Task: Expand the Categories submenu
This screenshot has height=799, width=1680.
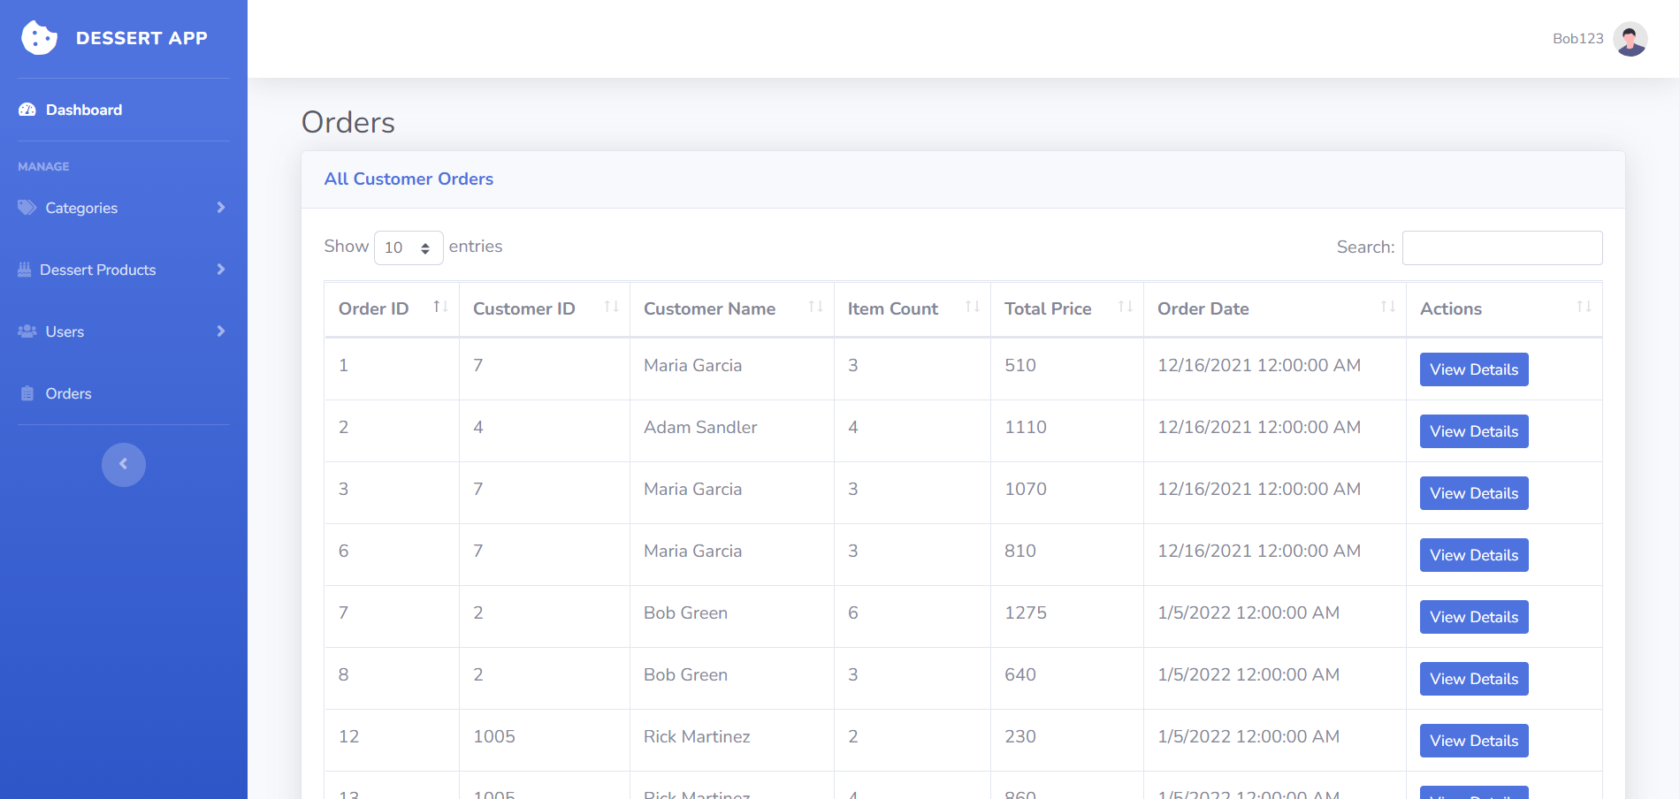Action: click(220, 207)
